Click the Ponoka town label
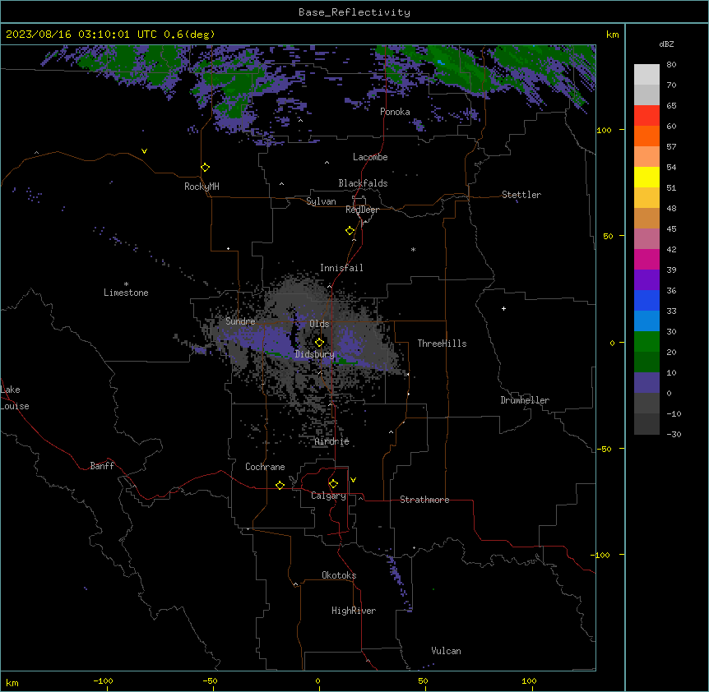Image resolution: width=709 pixels, height=692 pixels. 395,112
